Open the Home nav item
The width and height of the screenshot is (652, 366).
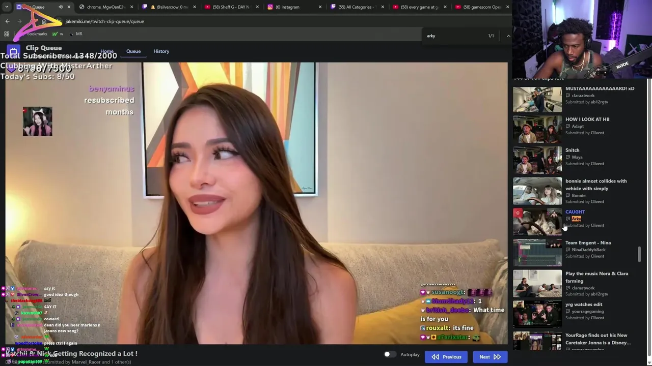106,51
